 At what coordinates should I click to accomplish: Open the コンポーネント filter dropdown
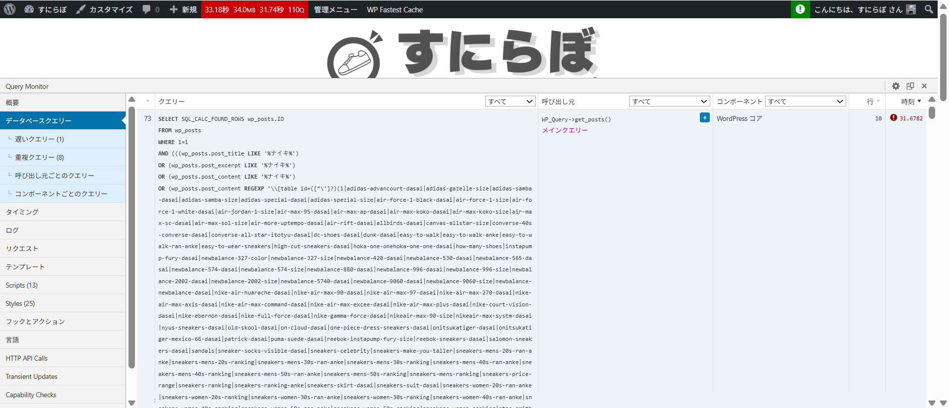tap(806, 101)
